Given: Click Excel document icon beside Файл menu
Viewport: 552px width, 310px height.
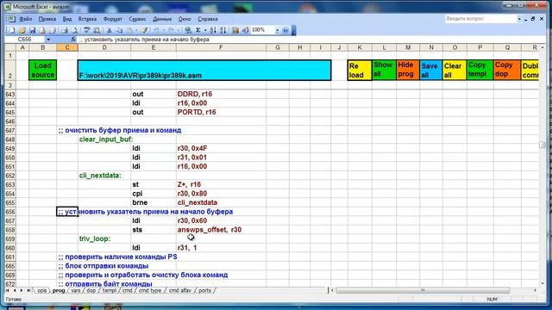Looking at the screenshot, I should click(x=11, y=19).
